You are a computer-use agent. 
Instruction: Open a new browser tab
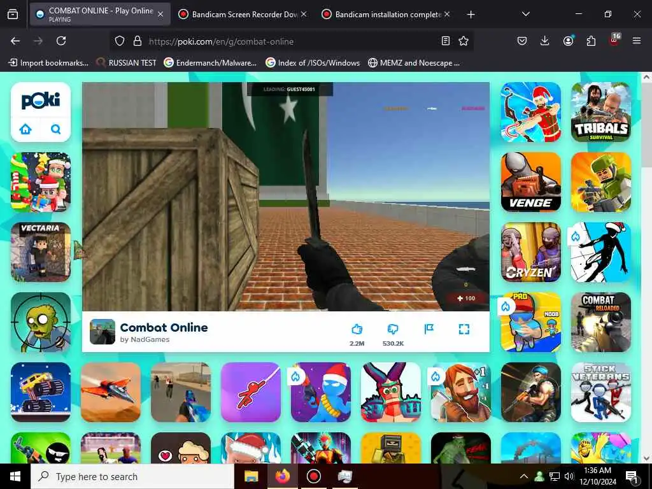tap(471, 15)
